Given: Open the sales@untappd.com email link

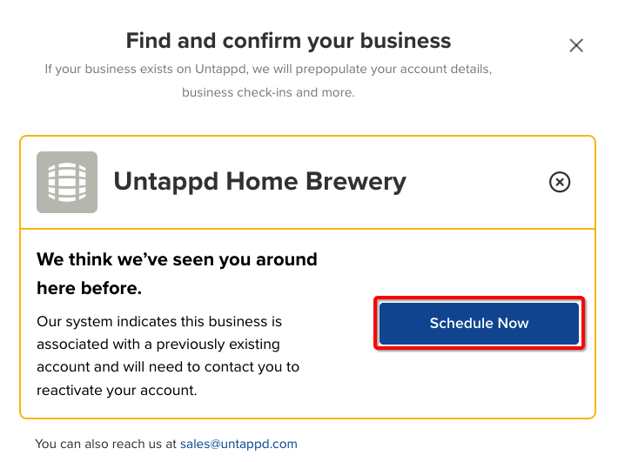Looking at the screenshot, I should click(x=238, y=444).
